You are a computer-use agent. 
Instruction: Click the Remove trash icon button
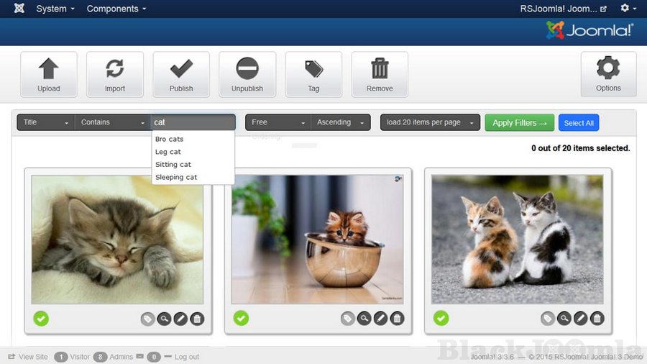point(380,74)
